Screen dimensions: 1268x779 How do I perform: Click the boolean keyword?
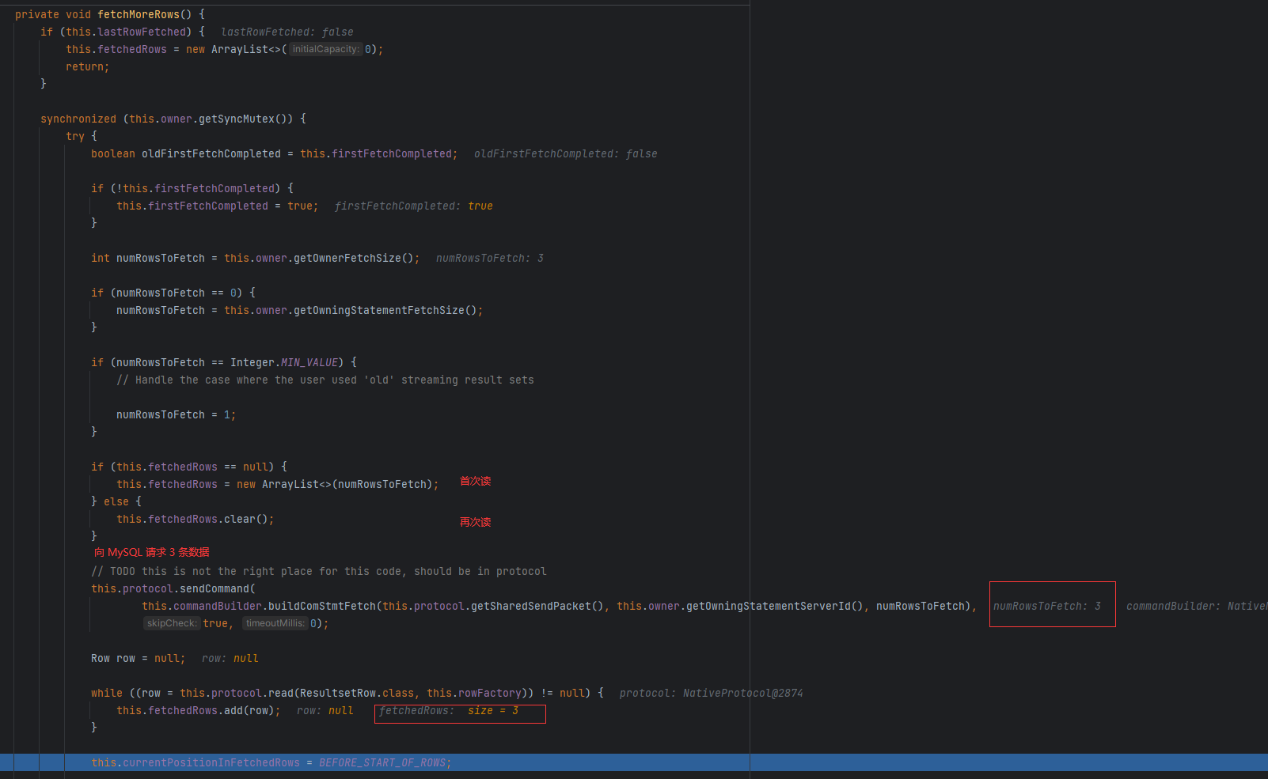(113, 153)
